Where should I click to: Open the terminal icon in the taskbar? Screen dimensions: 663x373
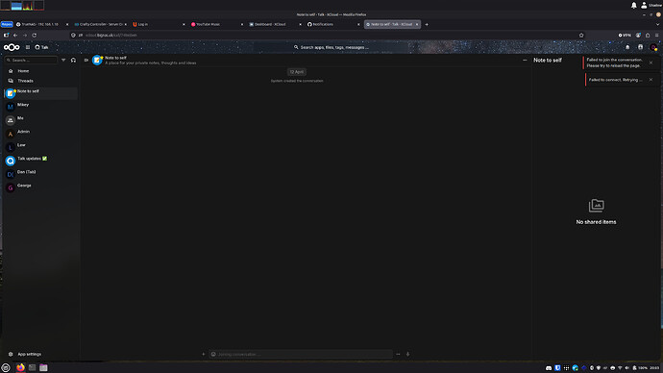tap(32, 367)
